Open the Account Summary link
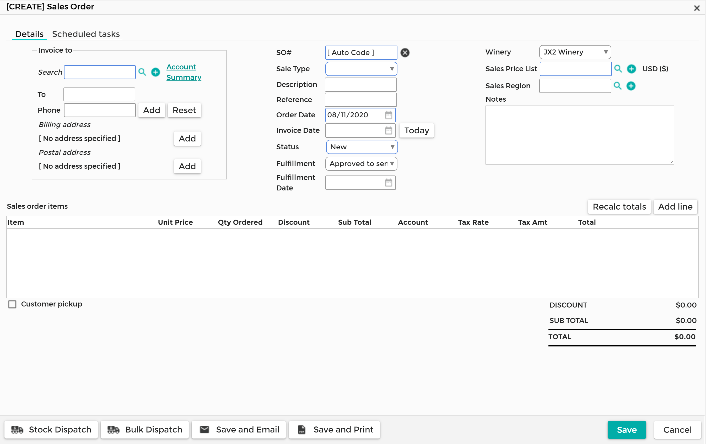The image size is (706, 444). [184, 72]
